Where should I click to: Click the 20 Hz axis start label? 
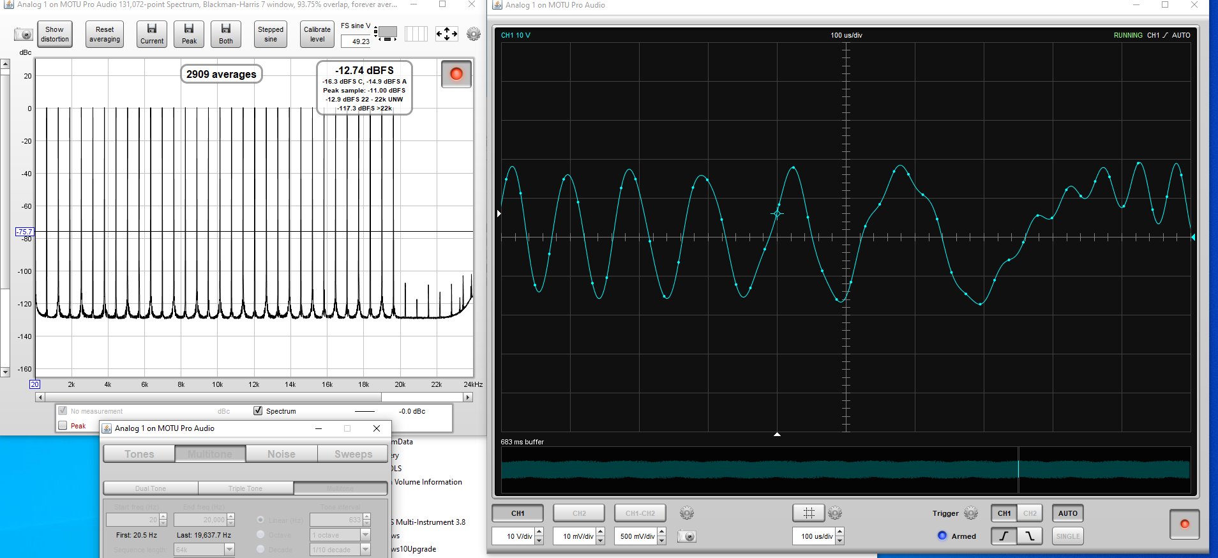(34, 384)
